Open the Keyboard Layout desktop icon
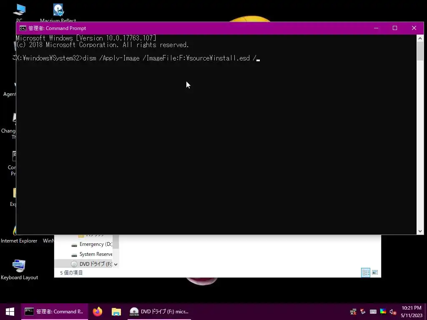 (19, 270)
